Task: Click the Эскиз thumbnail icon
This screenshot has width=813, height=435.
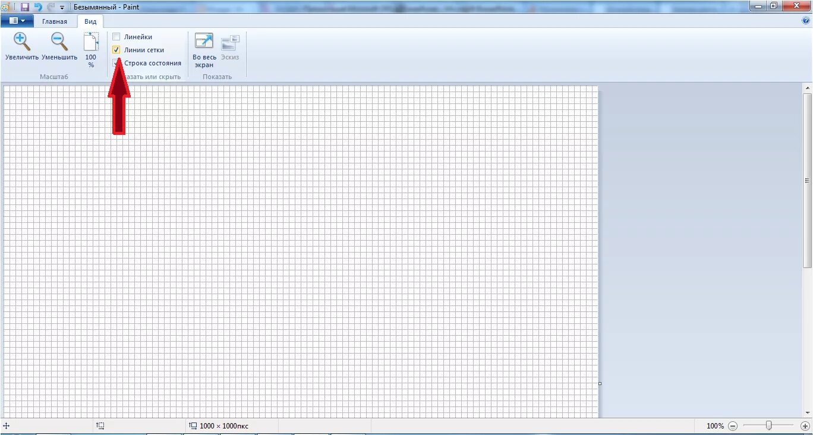Action: coord(230,43)
